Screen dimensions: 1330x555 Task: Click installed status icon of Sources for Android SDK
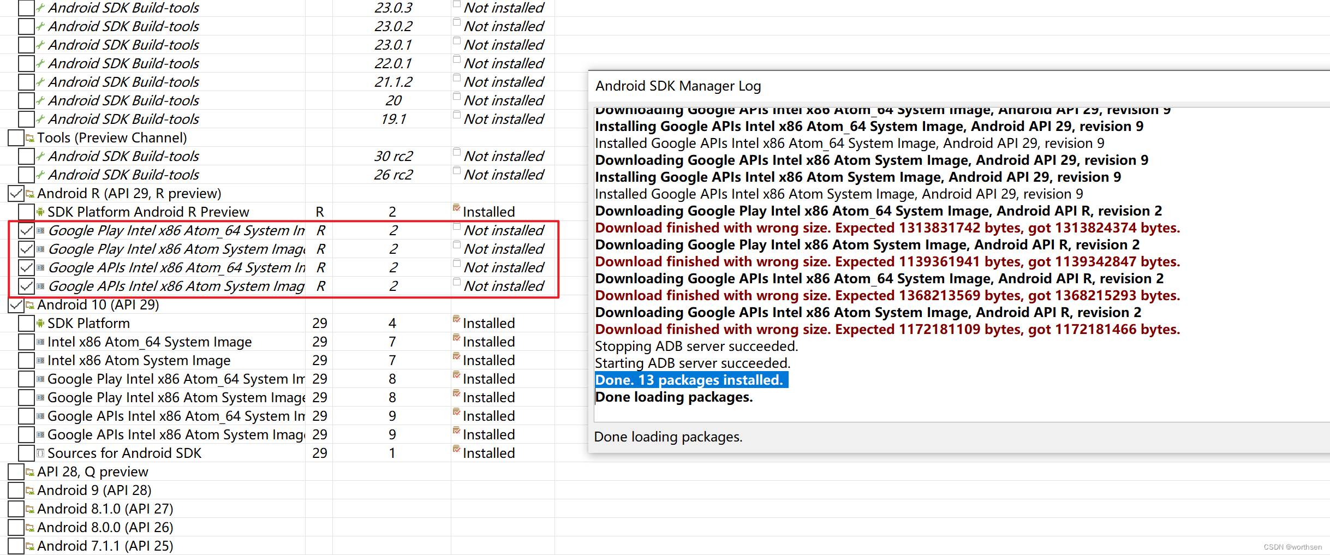(x=457, y=449)
